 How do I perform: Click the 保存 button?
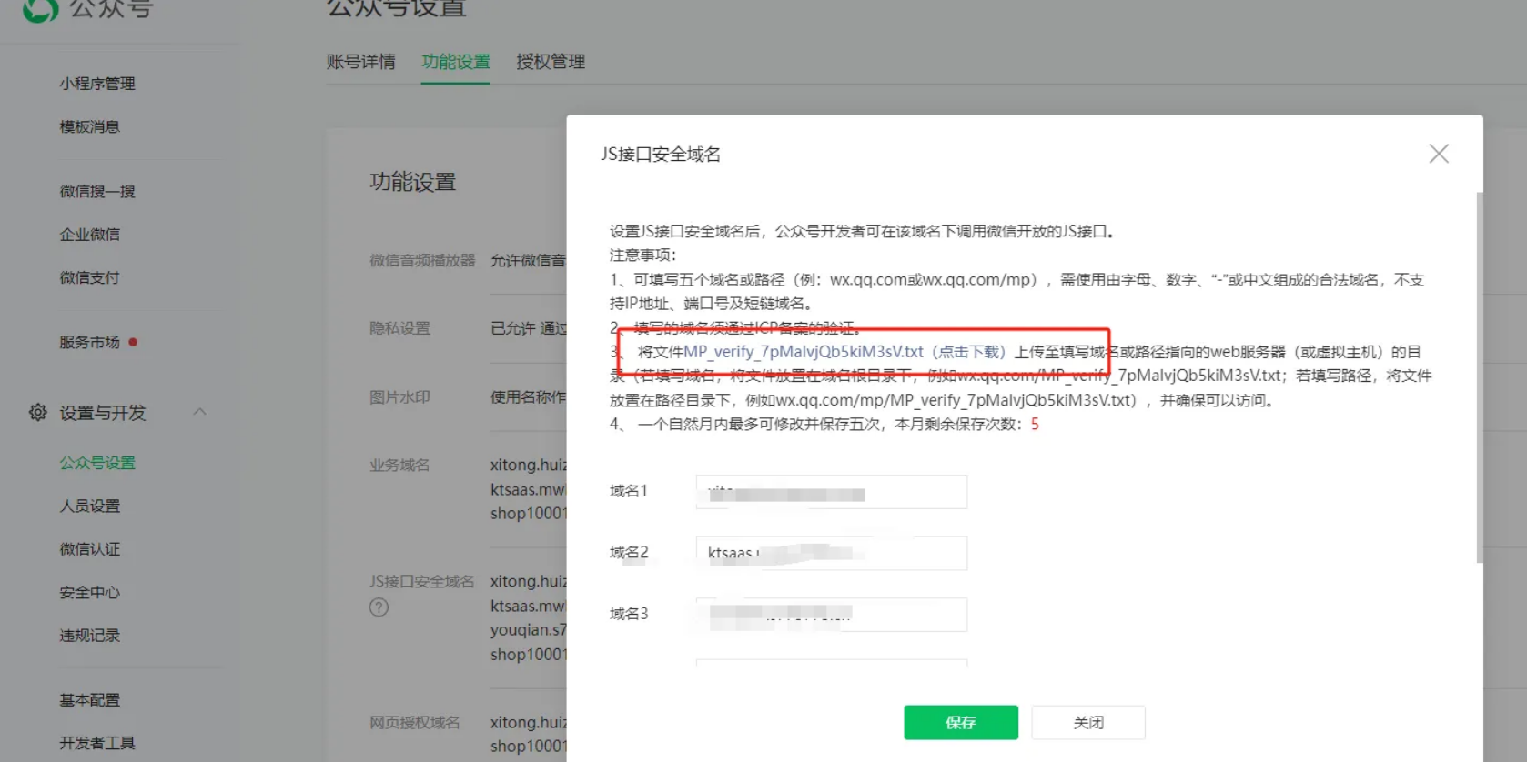pyautogui.click(x=961, y=722)
